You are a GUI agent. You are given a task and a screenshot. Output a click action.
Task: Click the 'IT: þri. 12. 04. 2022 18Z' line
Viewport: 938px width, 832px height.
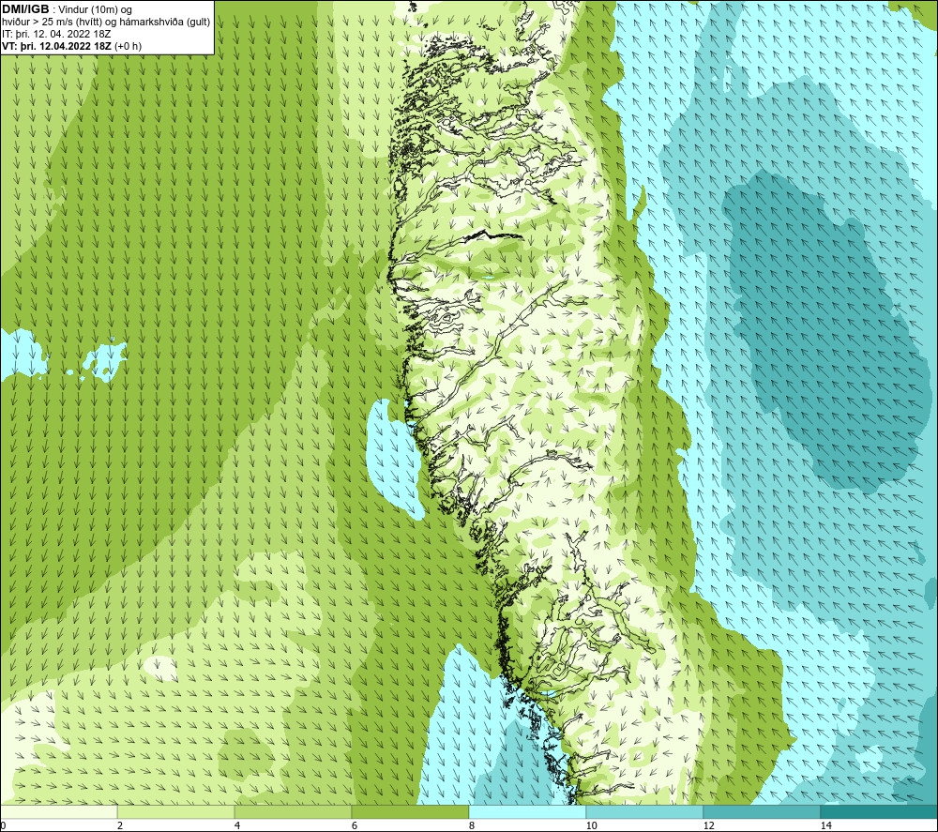pyautogui.click(x=56, y=34)
